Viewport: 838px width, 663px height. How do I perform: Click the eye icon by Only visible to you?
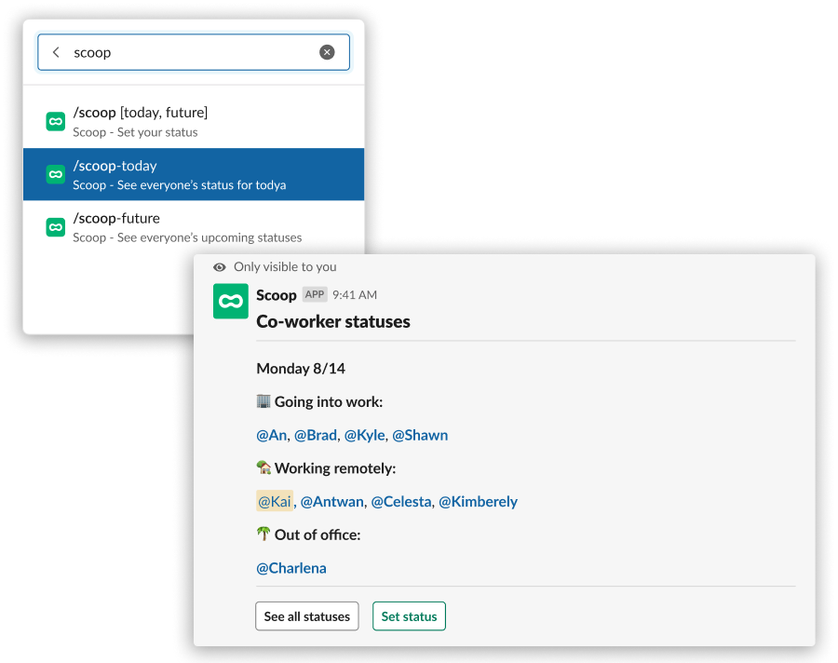pos(220,267)
